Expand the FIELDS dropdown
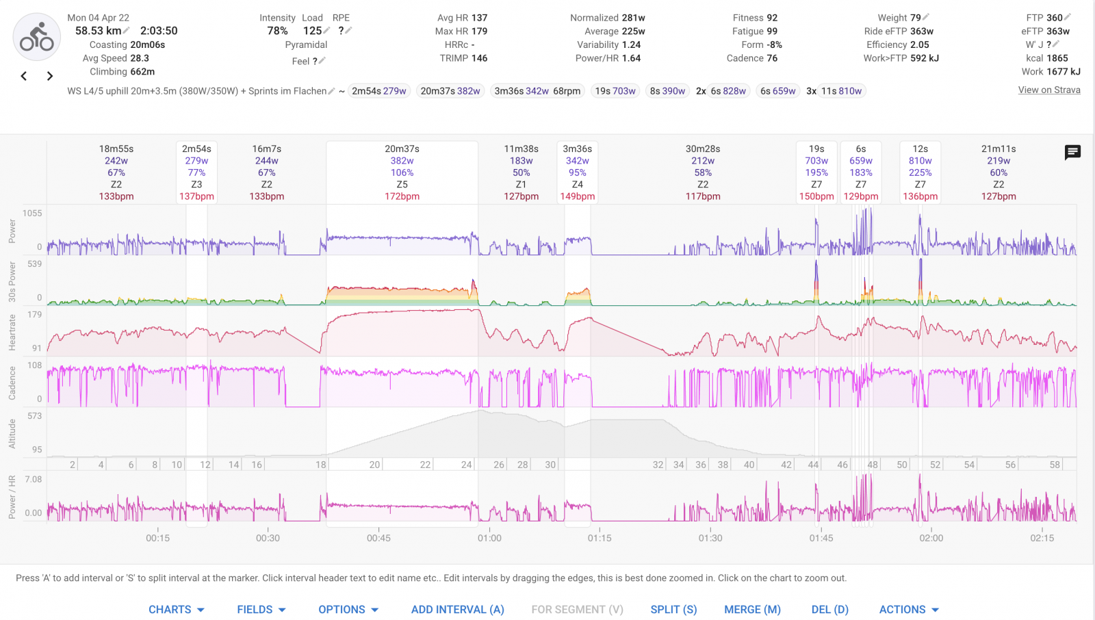 coord(261,609)
